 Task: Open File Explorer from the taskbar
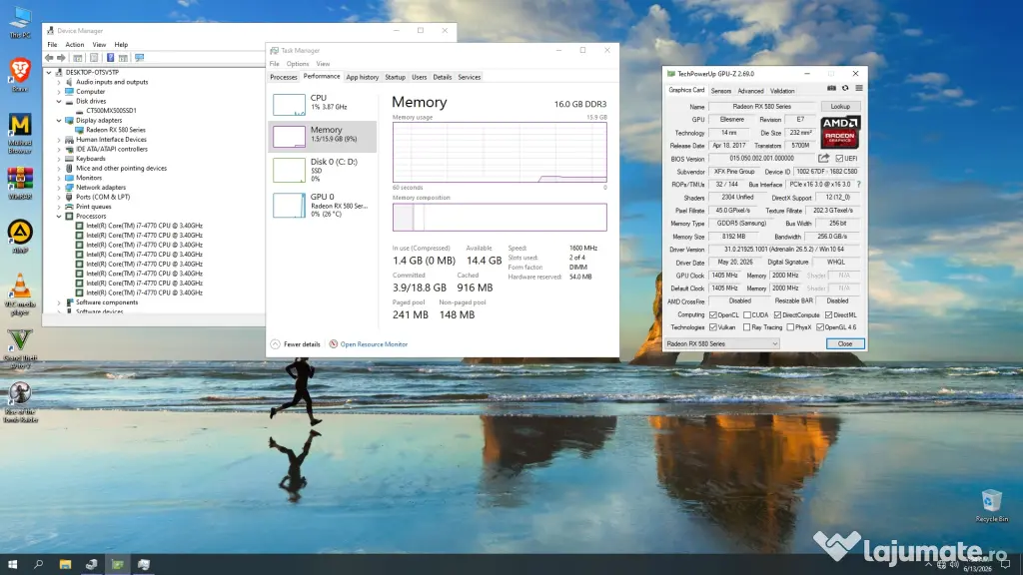tap(65, 564)
